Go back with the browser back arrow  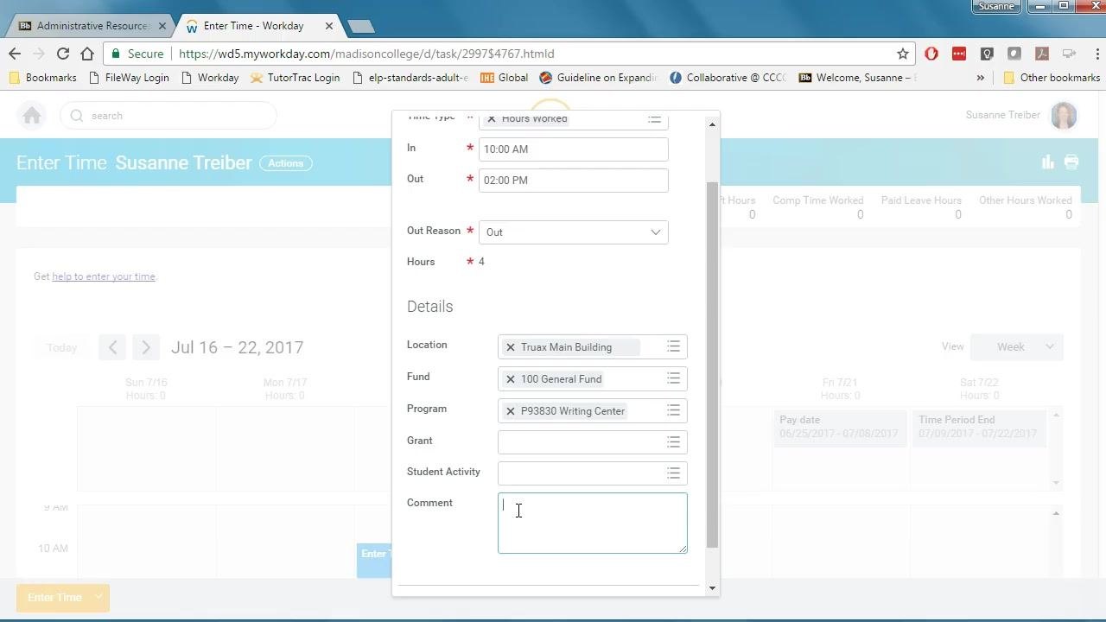[x=15, y=54]
